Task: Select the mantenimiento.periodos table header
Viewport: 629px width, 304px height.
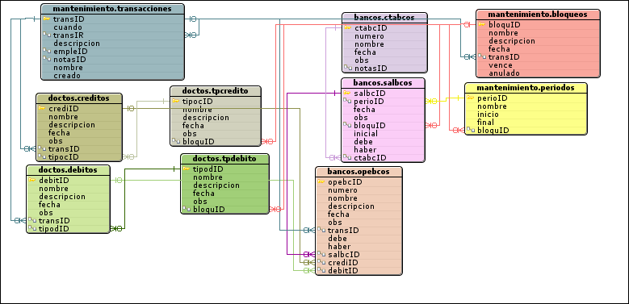Action: coord(526,87)
